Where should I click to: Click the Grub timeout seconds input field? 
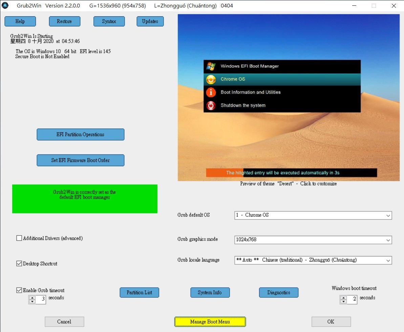coord(41,299)
